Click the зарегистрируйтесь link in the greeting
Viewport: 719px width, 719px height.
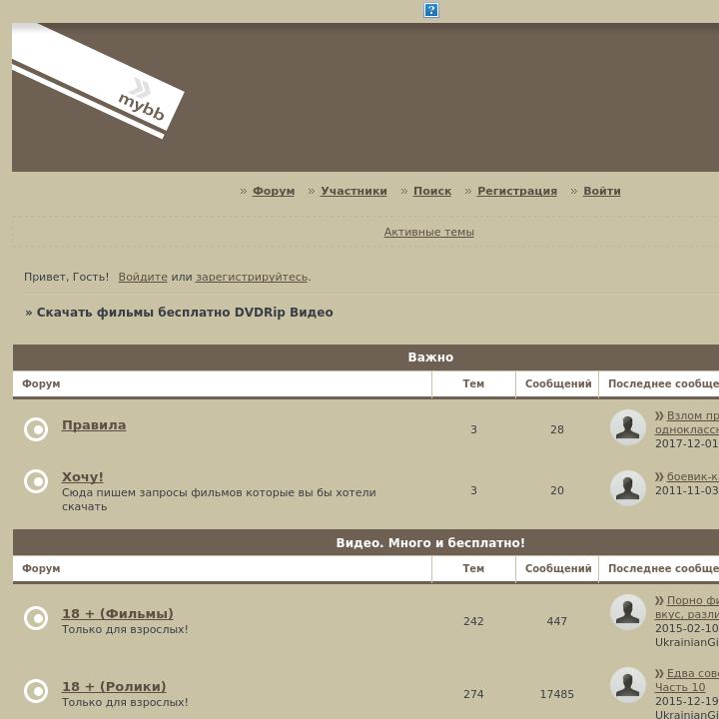(252, 277)
